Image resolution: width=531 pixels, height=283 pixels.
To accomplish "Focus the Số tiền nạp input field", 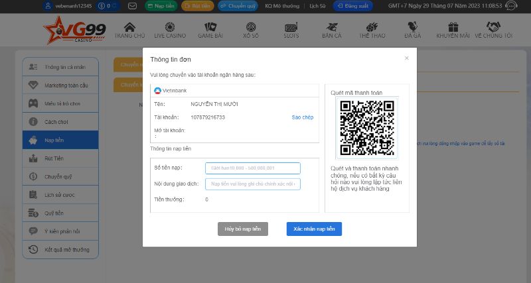I will [253, 168].
